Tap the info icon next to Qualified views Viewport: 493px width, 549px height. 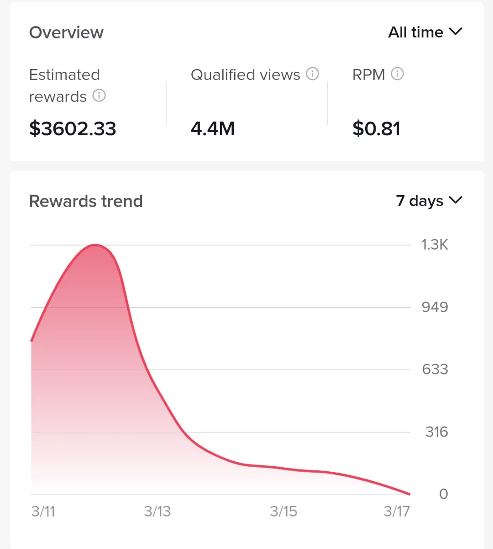point(312,74)
